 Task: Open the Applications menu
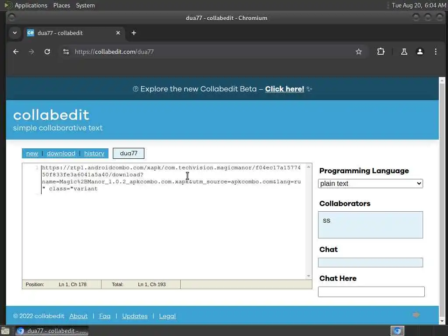pos(31,5)
